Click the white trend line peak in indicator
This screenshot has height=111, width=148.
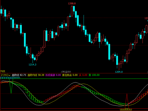coord(75,83)
